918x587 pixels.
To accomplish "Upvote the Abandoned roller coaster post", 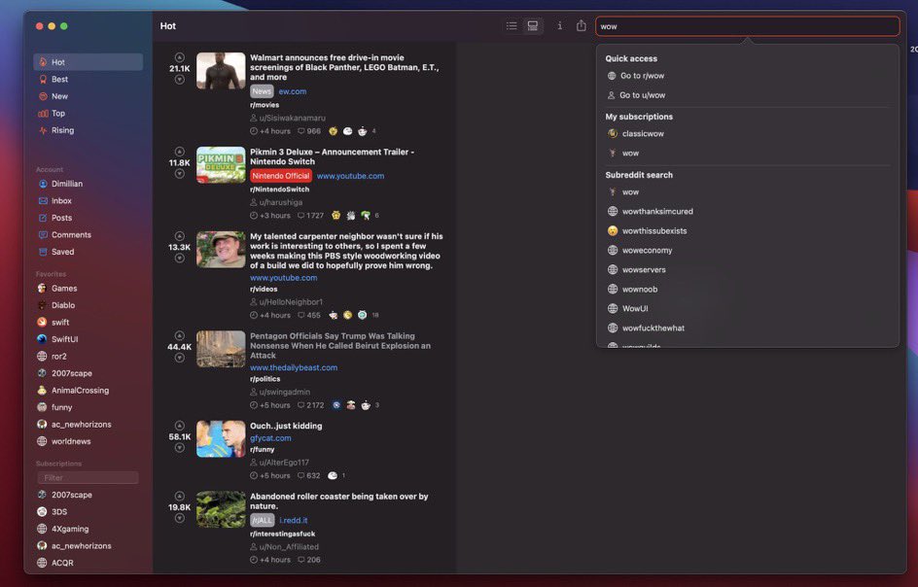I will 180,496.
